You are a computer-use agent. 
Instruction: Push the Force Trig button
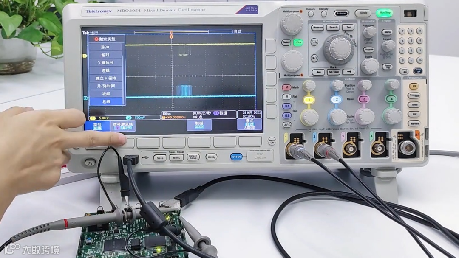[387, 67]
